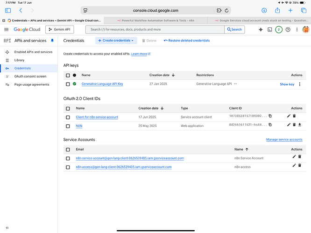
Task: Select all service accounts header checkbox
Action: coord(68,150)
